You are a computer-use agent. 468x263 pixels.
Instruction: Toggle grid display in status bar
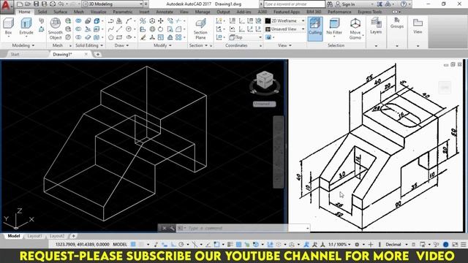click(133, 244)
